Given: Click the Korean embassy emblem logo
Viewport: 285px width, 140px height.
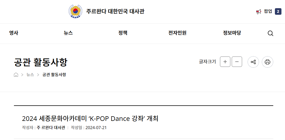Looking at the screenshot, I should [x=75, y=11].
